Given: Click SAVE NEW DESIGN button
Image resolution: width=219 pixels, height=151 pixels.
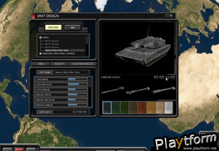Looking at the screenshot, I should (x=83, y=64).
